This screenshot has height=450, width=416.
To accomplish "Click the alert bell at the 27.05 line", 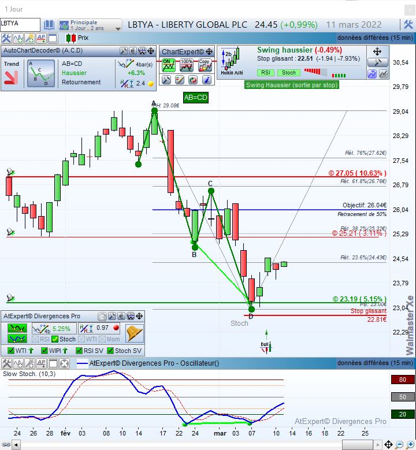I will [10, 172].
